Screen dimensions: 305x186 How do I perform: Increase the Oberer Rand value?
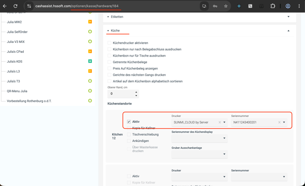(x=136, y=92)
